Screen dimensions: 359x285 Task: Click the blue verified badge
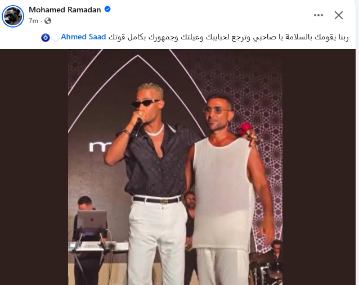coord(107,10)
